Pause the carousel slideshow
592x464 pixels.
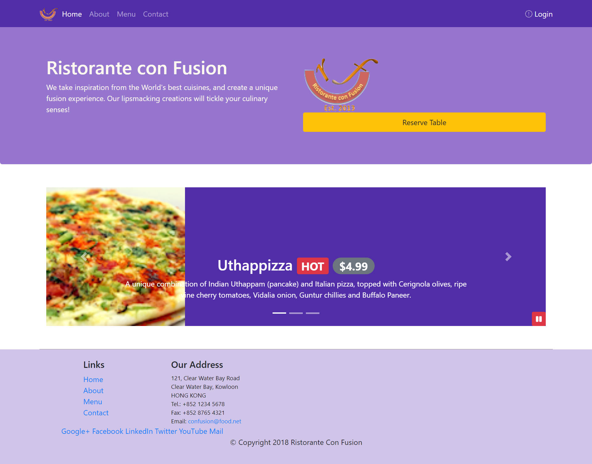pyautogui.click(x=539, y=319)
